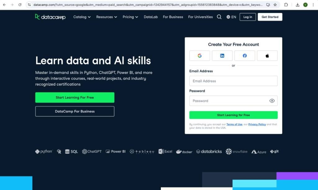Click the Log in button
The image size is (318, 190).
pyautogui.click(x=248, y=17)
